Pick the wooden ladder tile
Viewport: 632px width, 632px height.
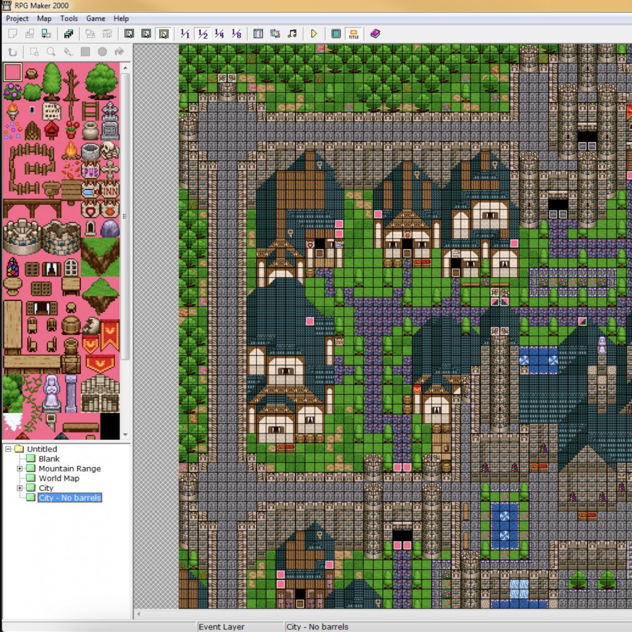tap(90, 111)
